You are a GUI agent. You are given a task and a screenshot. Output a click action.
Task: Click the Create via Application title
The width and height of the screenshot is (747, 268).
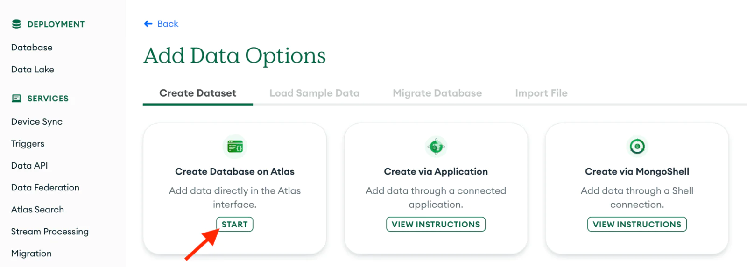(436, 171)
